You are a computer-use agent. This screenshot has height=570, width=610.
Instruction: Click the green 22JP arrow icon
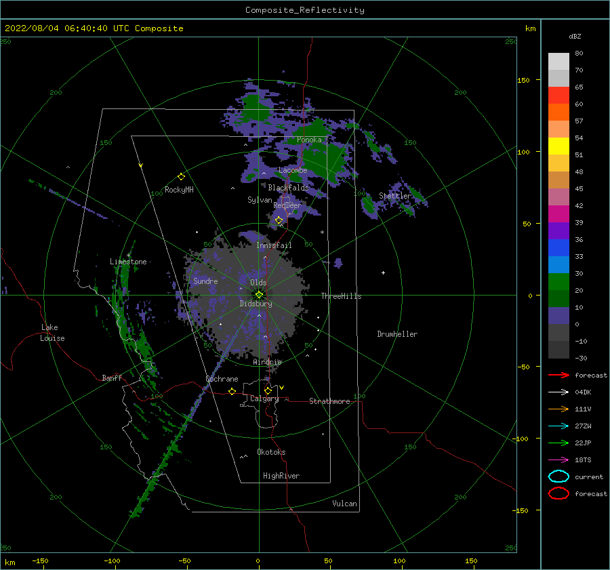click(x=558, y=443)
